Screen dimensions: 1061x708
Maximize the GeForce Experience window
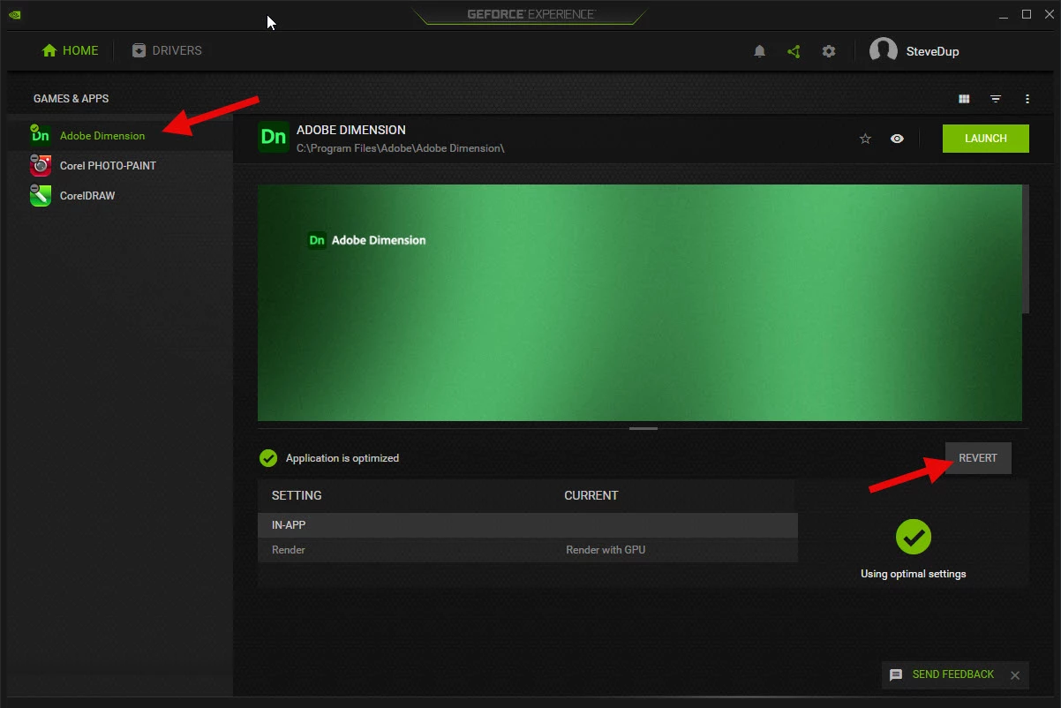pos(1027,14)
